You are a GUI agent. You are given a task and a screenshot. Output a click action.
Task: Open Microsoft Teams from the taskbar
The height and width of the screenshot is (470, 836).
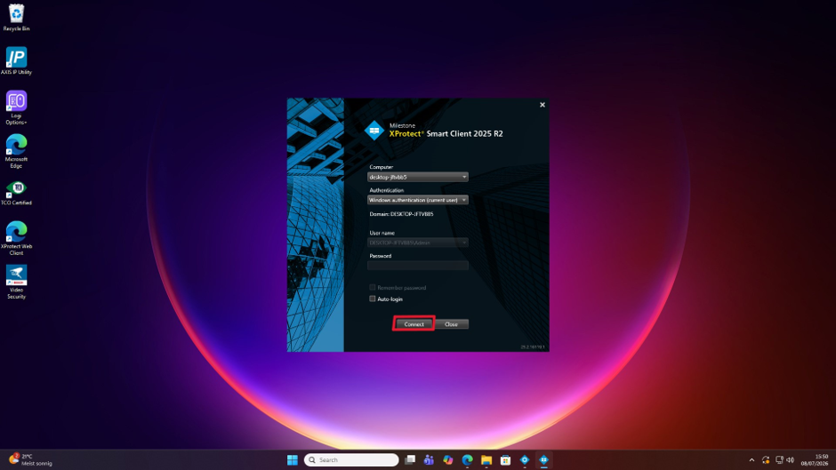(429, 460)
